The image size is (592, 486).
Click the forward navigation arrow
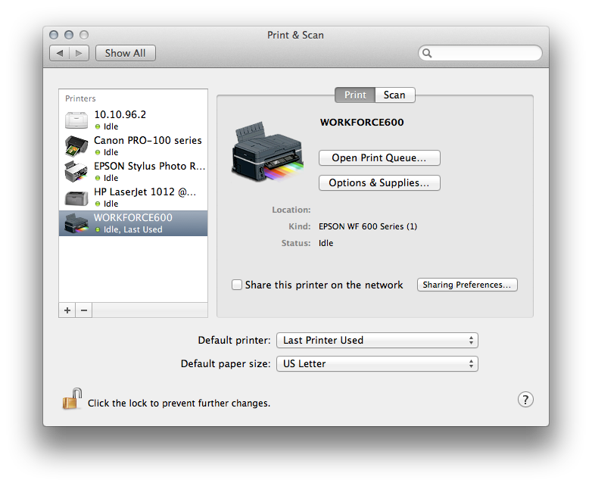tap(79, 53)
